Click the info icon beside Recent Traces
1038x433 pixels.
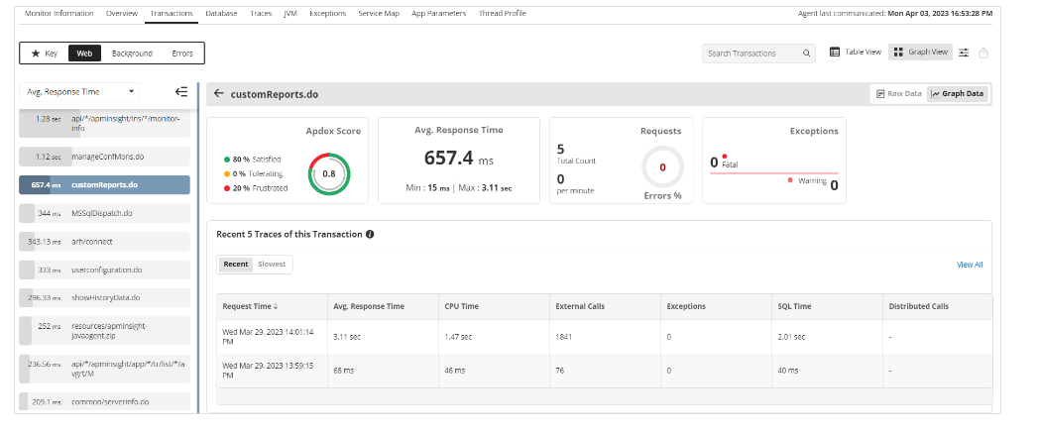pyautogui.click(x=370, y=234)
